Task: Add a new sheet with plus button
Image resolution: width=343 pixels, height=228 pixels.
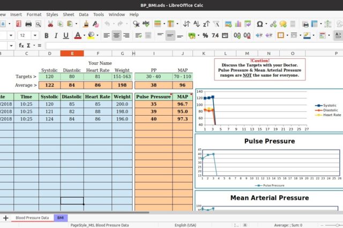Action: (x=6, y=218)
